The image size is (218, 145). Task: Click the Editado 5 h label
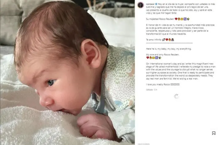(152, 90)
